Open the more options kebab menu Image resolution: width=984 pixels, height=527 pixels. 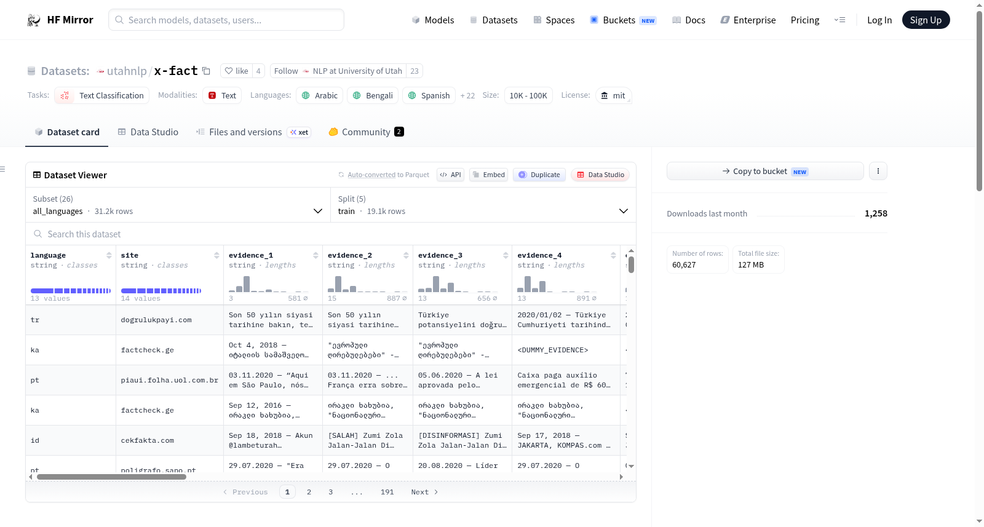[878, 171]
